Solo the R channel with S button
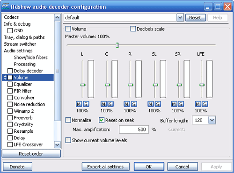234x173 pixels. point(134,104)
